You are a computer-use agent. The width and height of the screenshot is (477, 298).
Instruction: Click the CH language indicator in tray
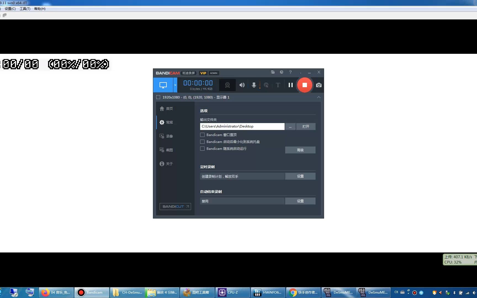click(x=396, y=292)
